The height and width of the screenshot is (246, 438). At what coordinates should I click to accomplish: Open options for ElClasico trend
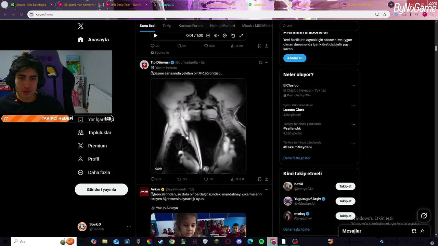[353, 85]
